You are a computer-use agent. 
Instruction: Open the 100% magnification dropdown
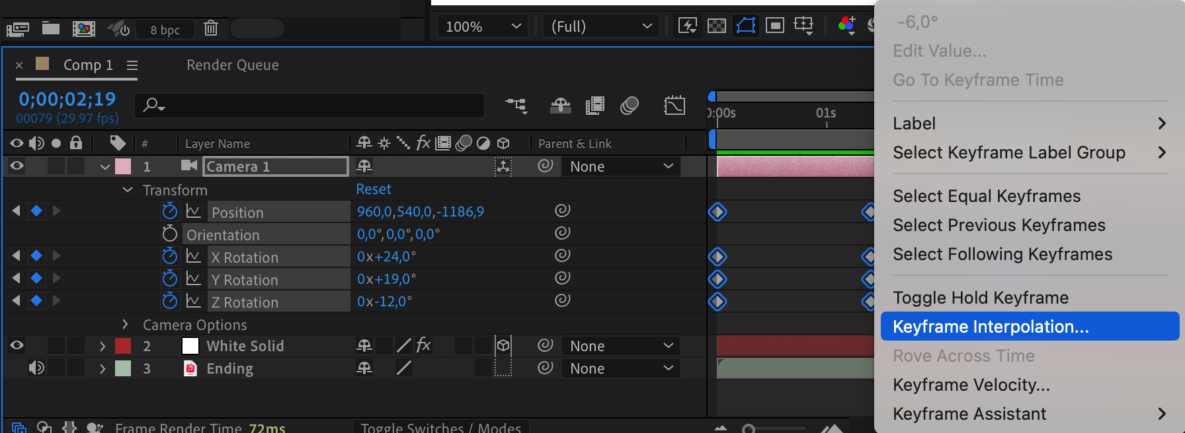(483, 26)
